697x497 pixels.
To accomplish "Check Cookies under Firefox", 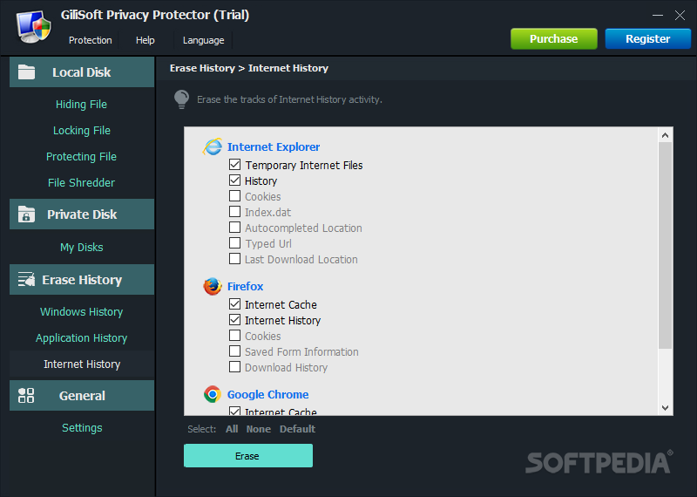I will point(234,335).
